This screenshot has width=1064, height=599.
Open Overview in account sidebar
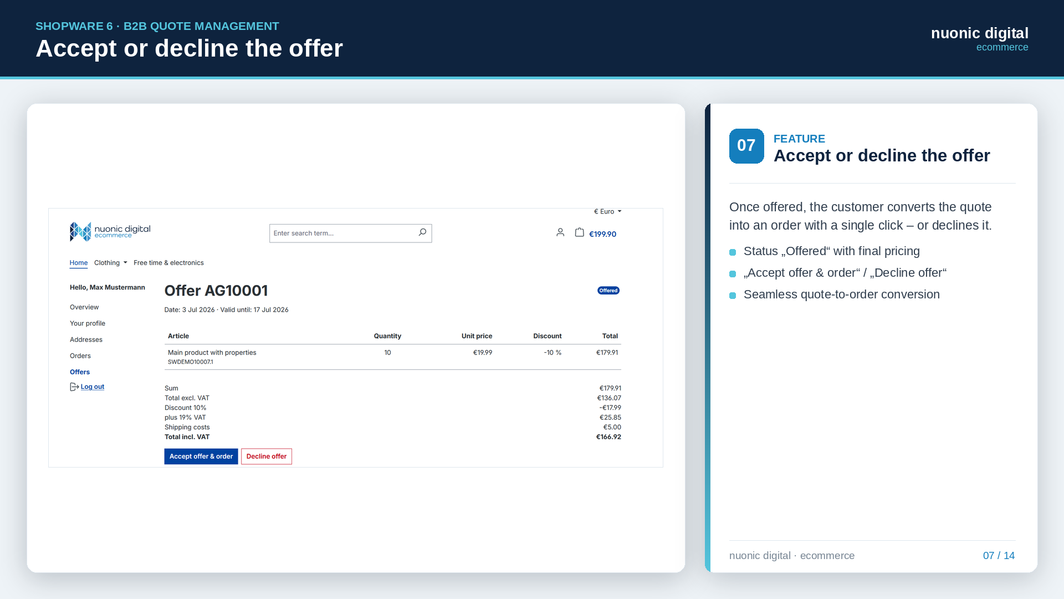pyautogui.click(x=84, y=307)
